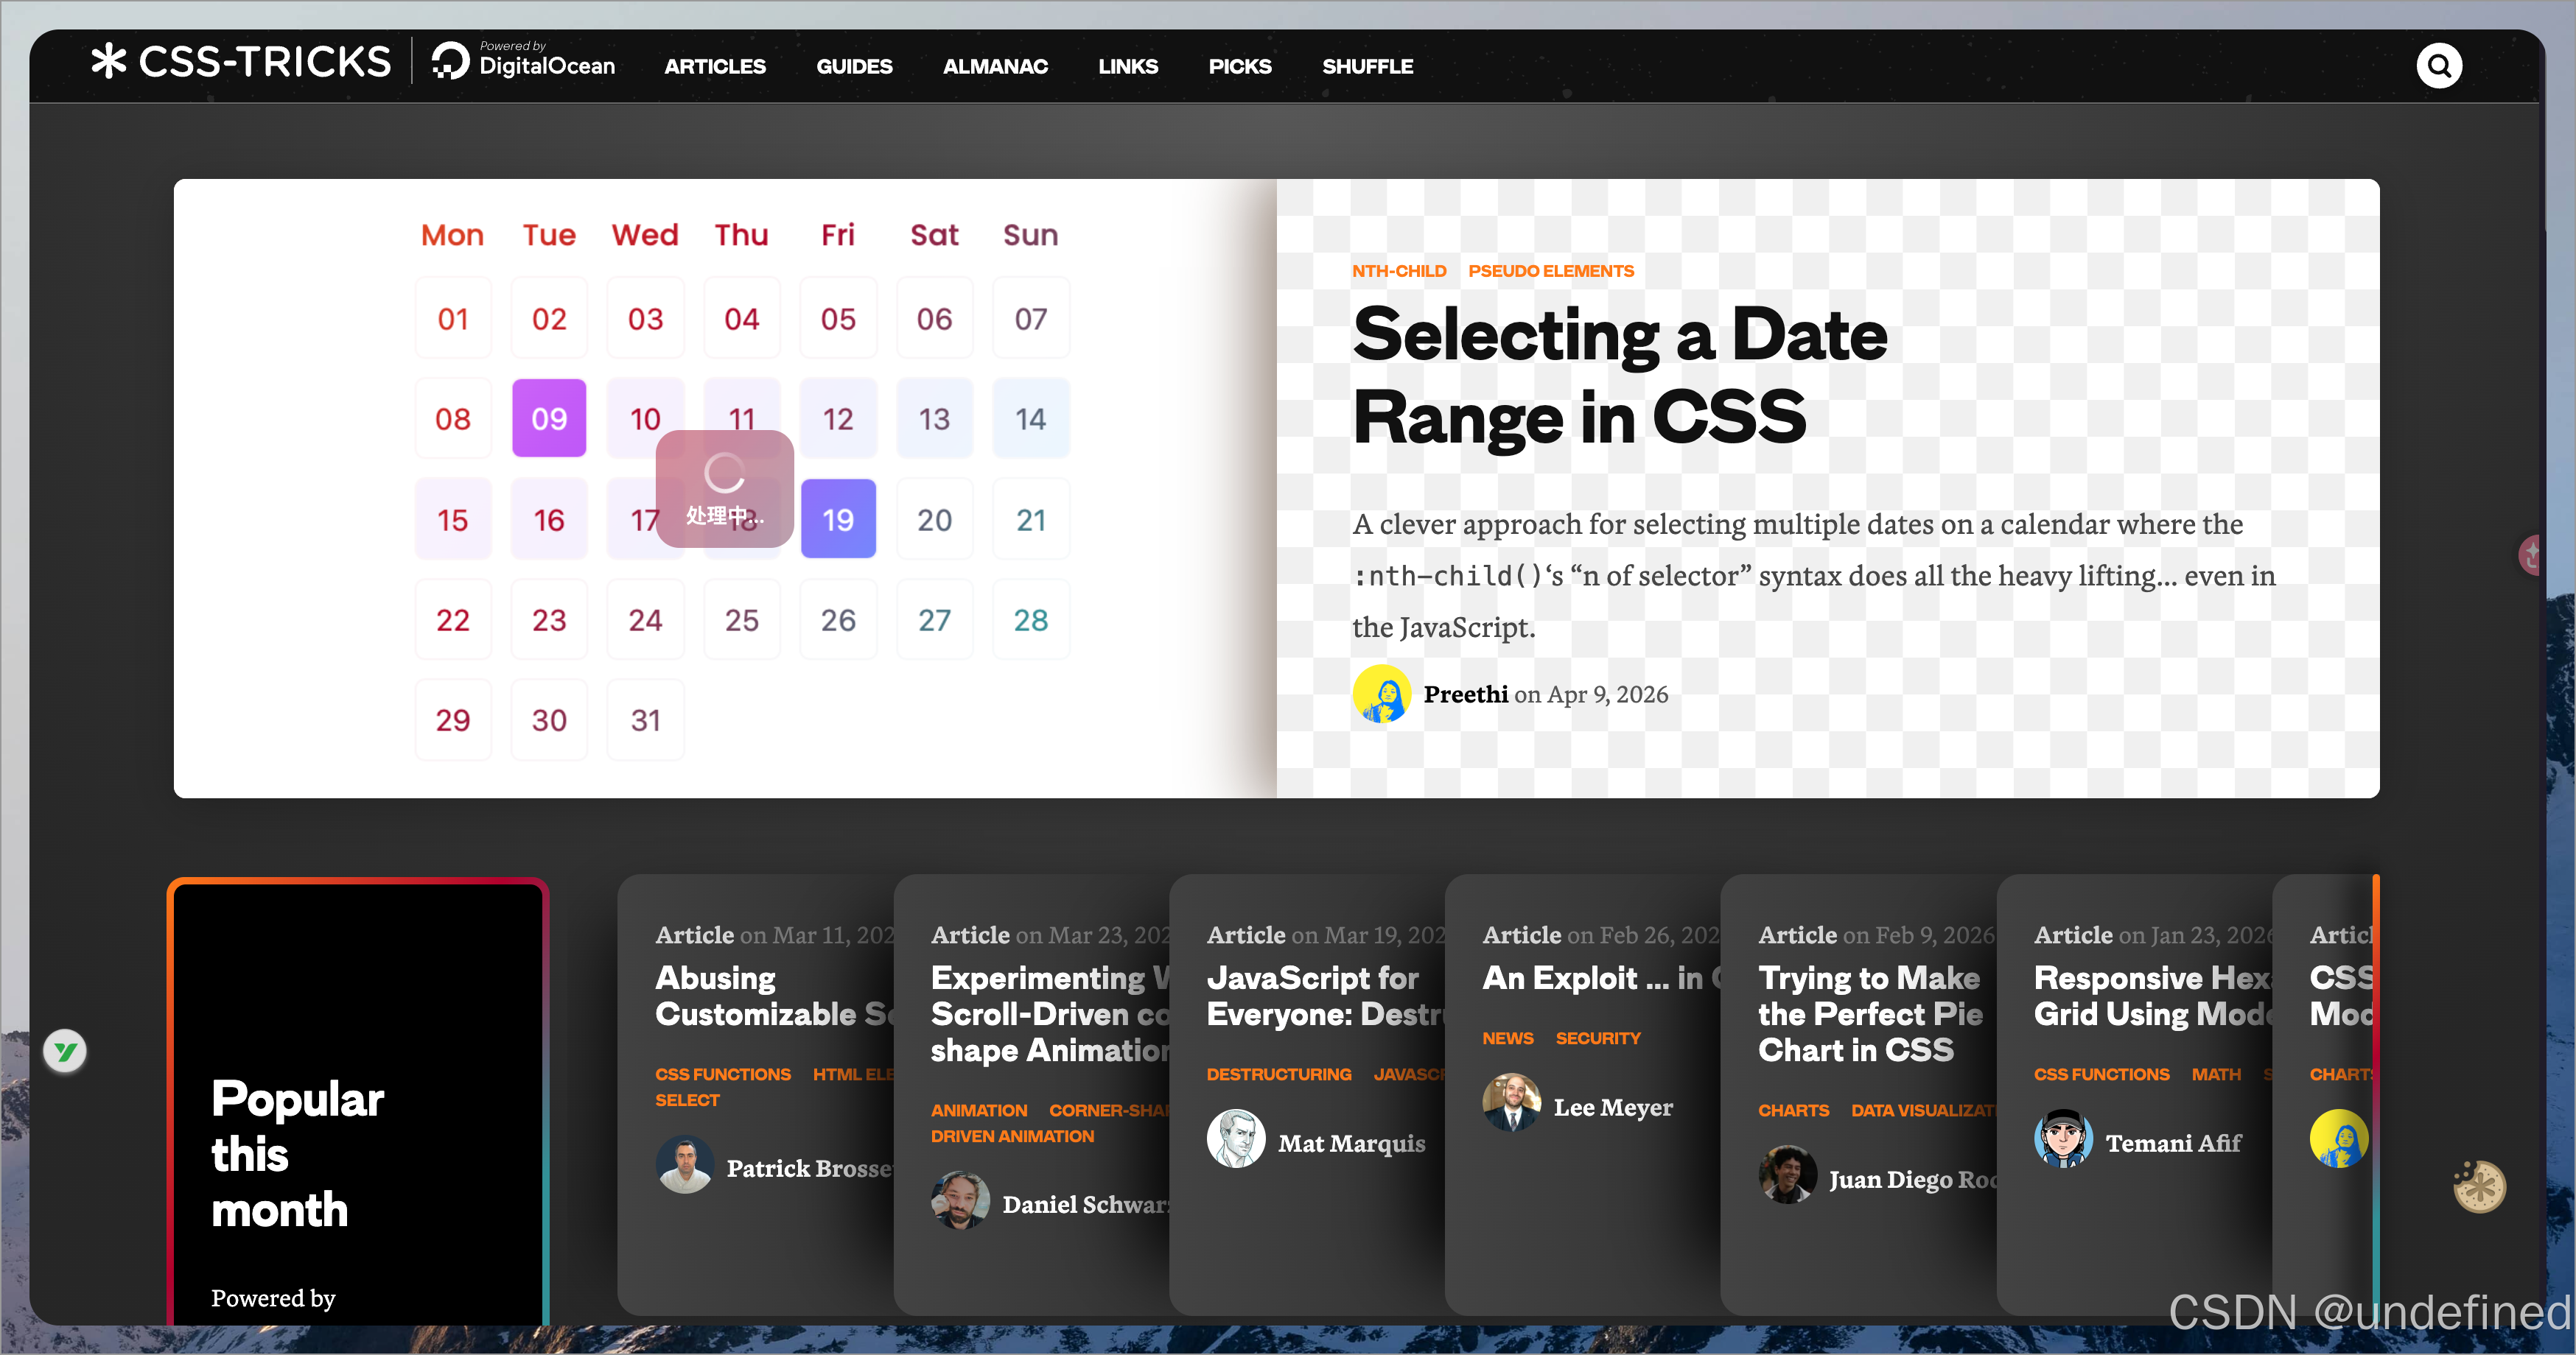The width and height of the screenshot is (2576, 1355).
Task: Select date 19 on the calendar
Action: 838,518
